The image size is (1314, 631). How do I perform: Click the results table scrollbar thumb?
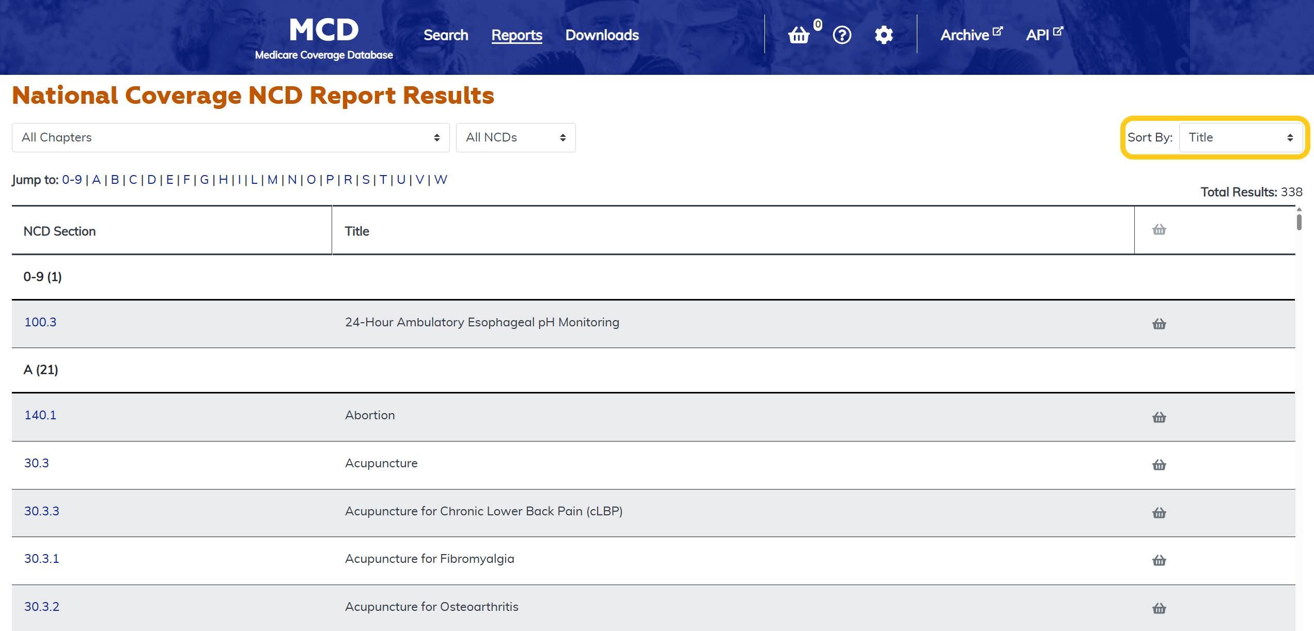(x=1299, y=222)
